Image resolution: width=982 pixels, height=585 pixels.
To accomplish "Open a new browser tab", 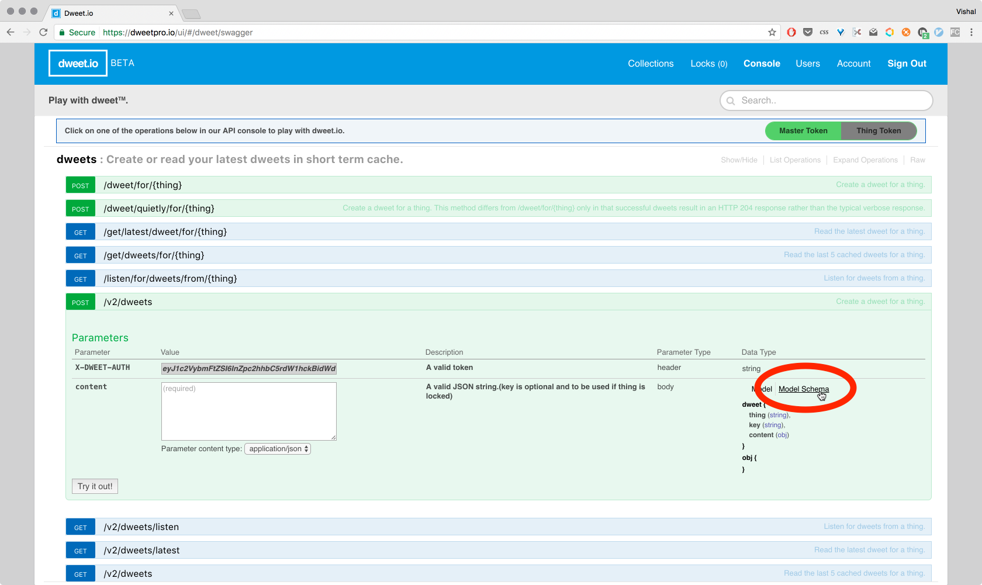I will point(191,14).
